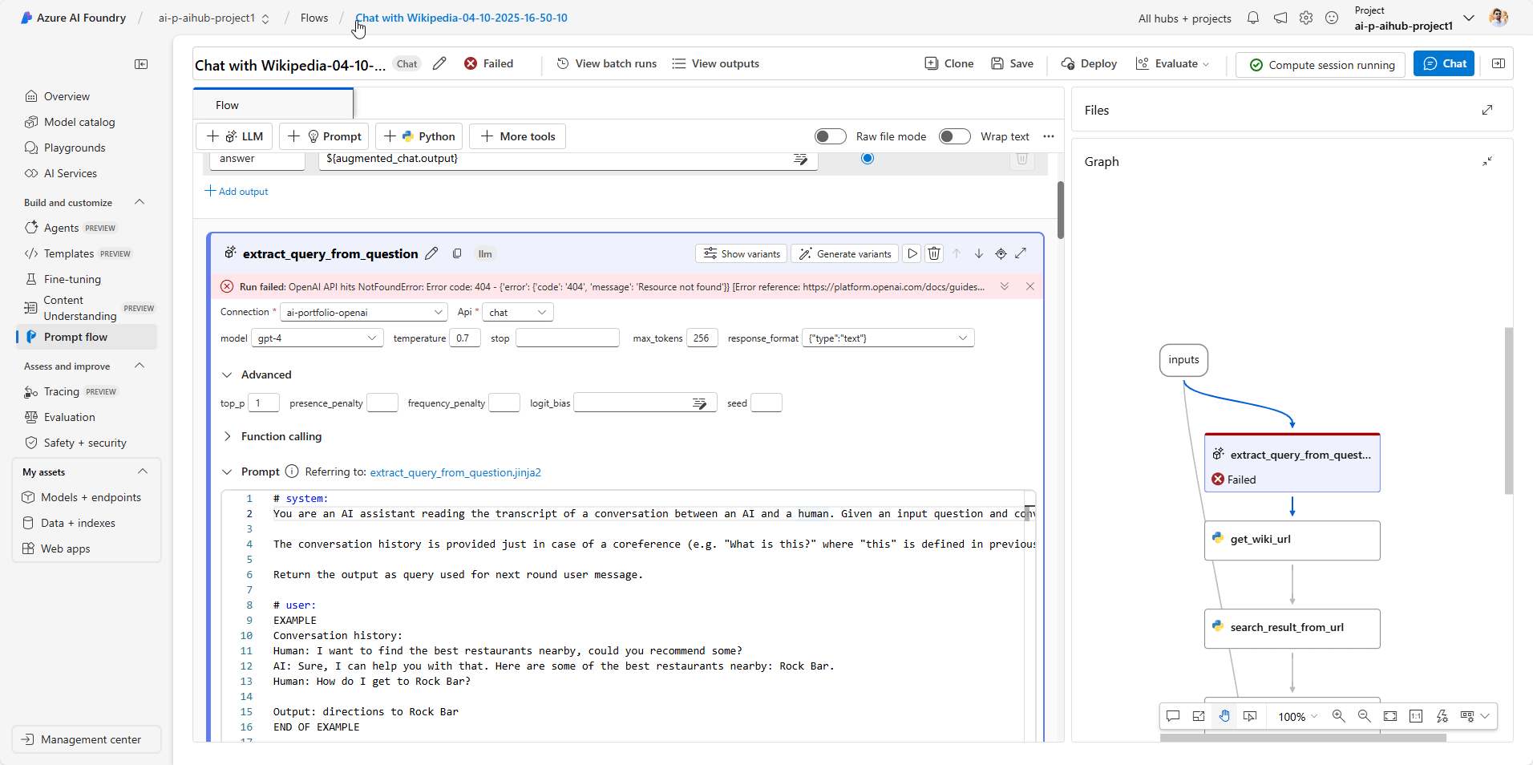Open user profile avatar
This screenshot has height=765, width=1533.
tap(1499, 18)
